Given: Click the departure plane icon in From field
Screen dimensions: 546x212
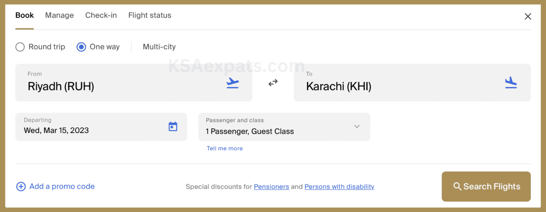Looking at the screenshot, I should 232,83.
